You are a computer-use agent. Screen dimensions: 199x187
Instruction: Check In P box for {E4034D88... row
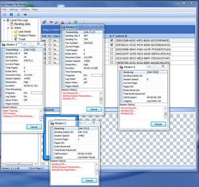[x=112, y=49]
